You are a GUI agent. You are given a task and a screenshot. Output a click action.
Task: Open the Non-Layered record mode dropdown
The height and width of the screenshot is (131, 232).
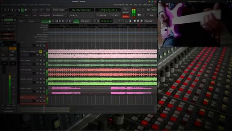[45, 15]
